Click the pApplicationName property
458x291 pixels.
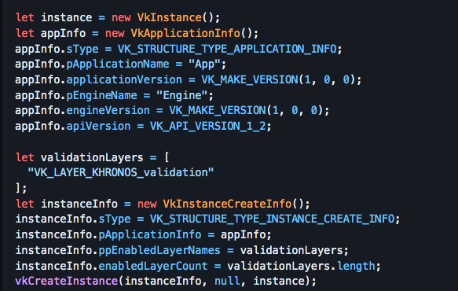click(x=118, y=64)
